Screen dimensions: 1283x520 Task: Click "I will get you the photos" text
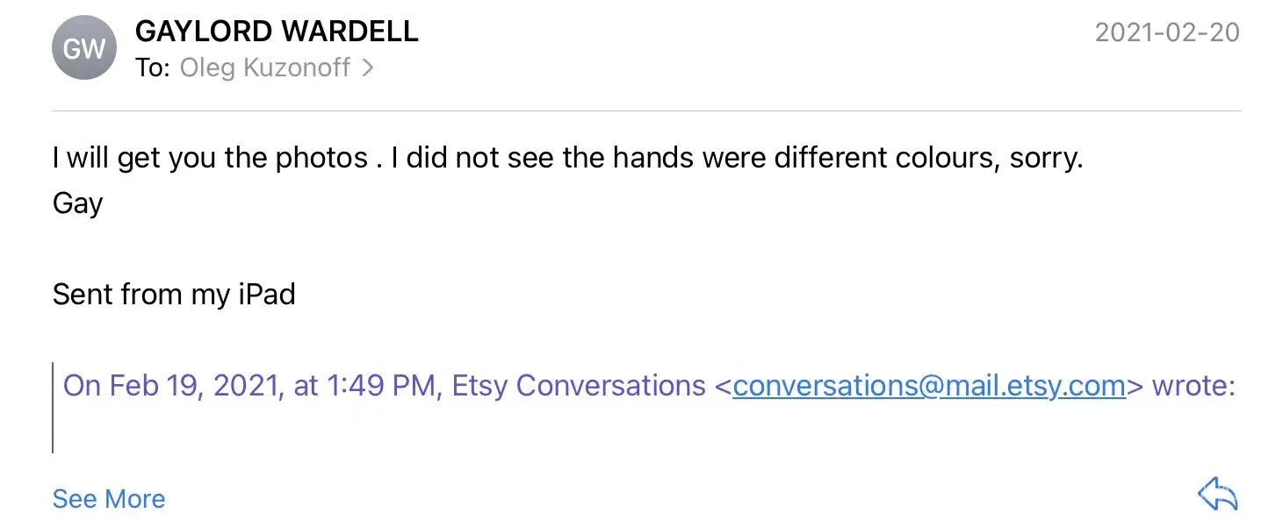pos(211,158)
